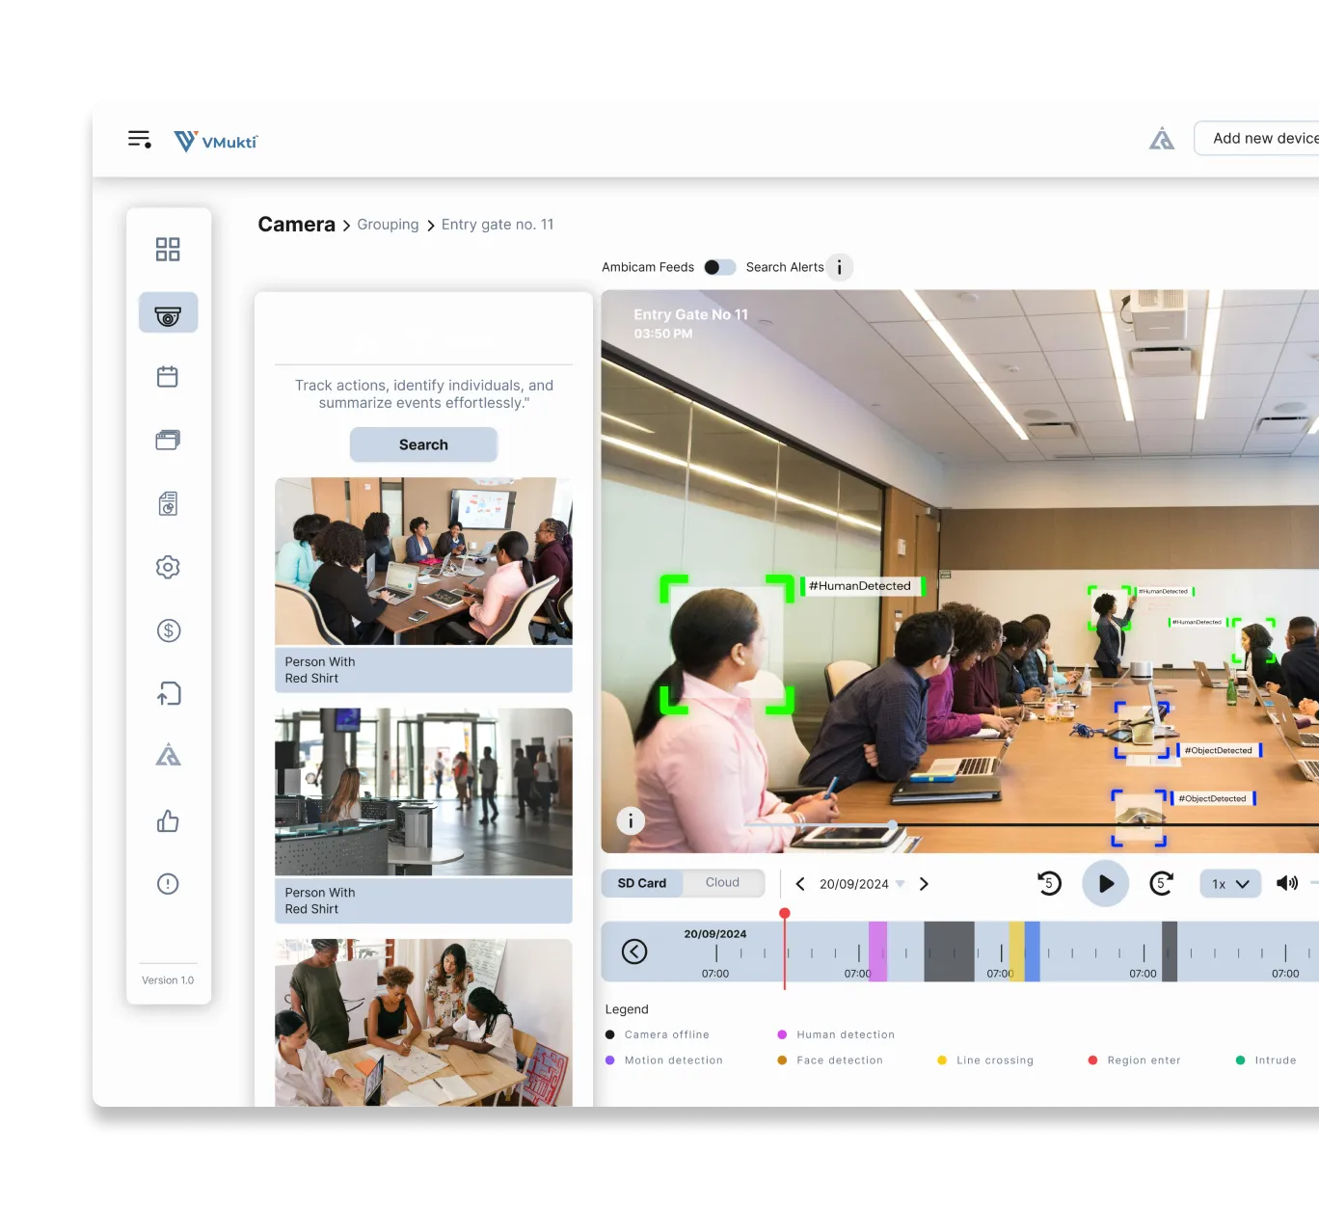Toggle the Ambicam Feeds switch

[719, 267]
